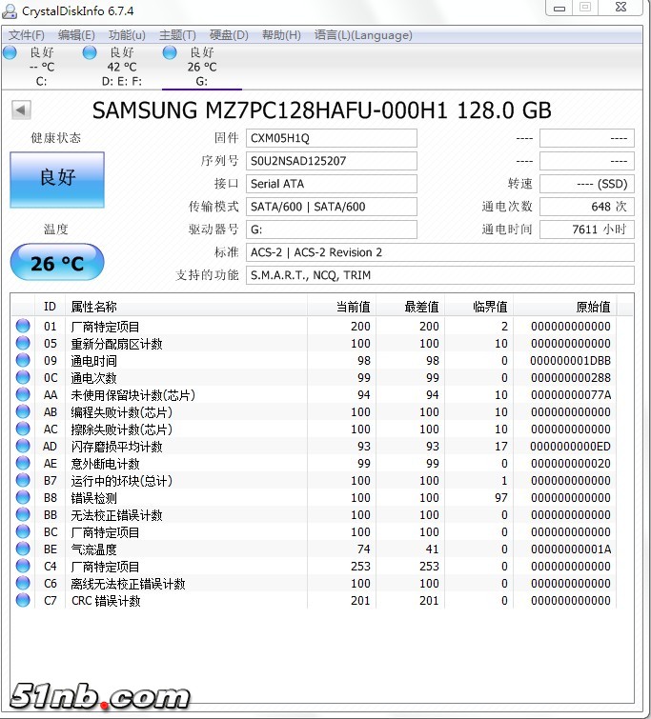Viewport: 651px width, 719px height.
Task: Open the 硬盘(D) menu
Action: tap(229, 35)
